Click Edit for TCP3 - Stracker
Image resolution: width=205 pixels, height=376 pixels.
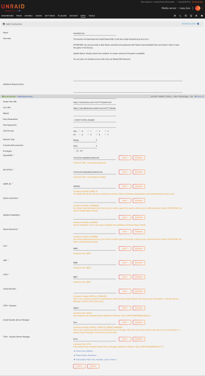point(125,308)
